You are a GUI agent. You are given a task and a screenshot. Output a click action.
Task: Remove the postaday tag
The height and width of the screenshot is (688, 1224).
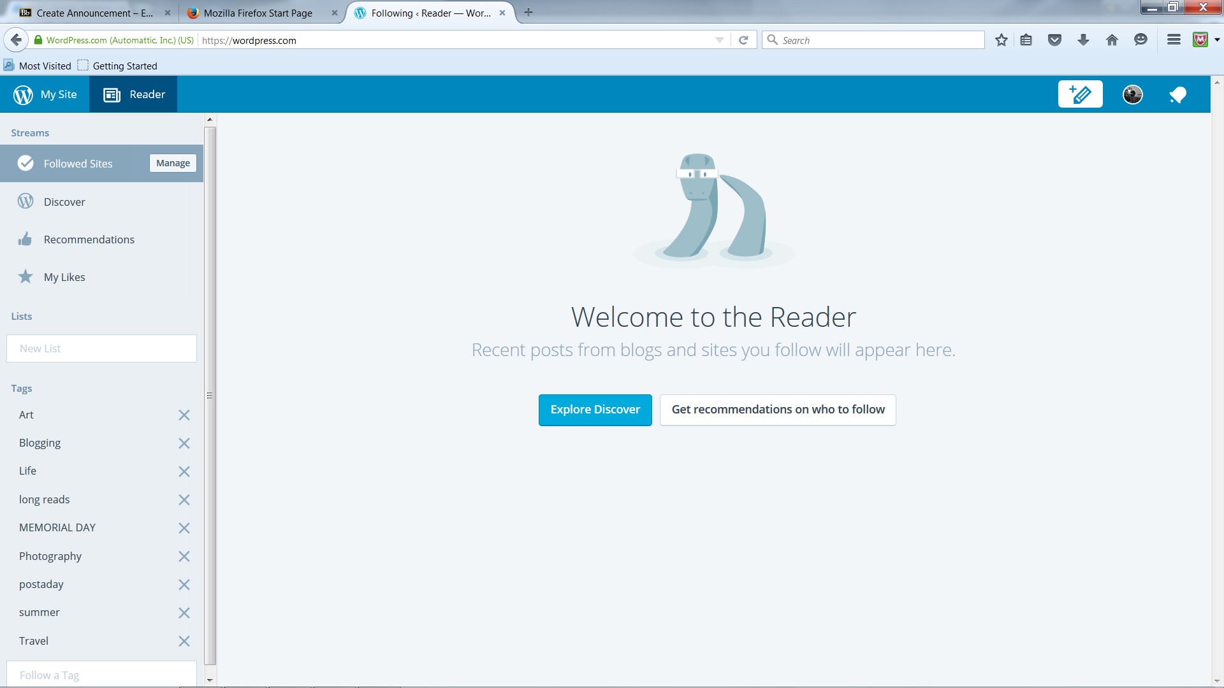point(184,585)
